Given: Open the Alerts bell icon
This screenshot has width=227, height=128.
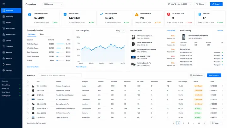Looking at the screenshot, I should [3, 64].
